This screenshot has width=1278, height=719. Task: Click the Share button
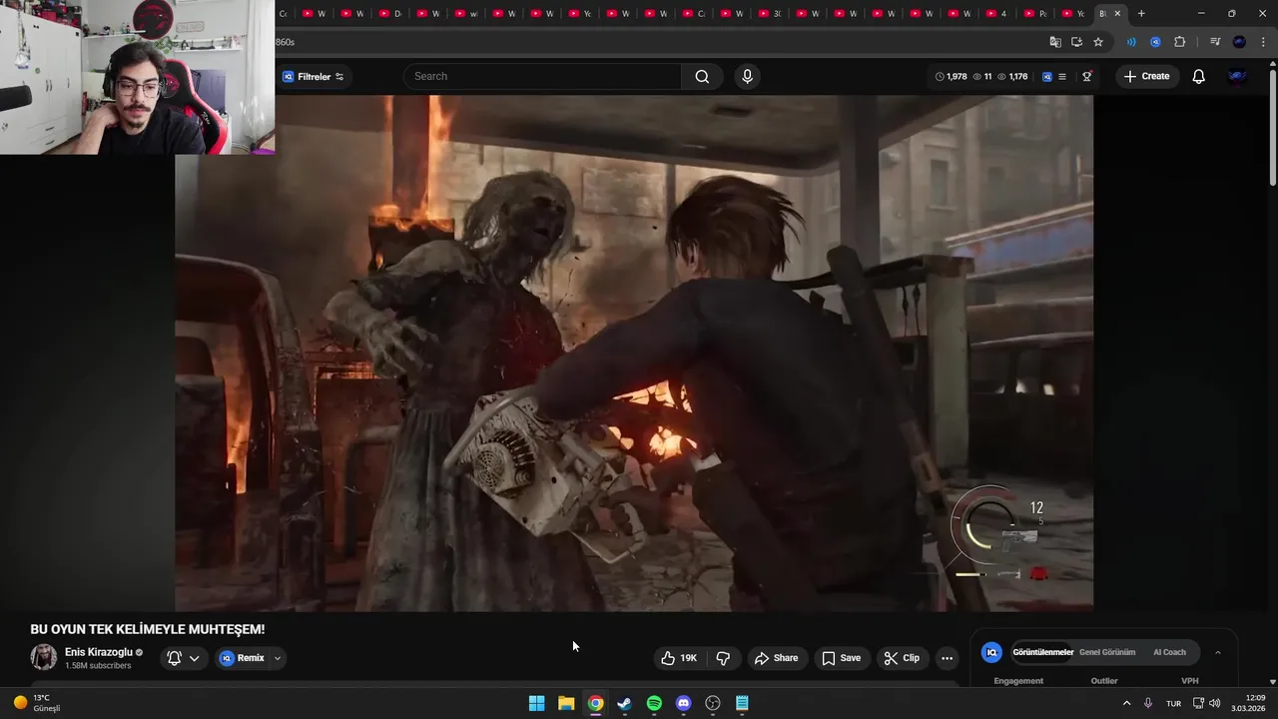point(776,658)
